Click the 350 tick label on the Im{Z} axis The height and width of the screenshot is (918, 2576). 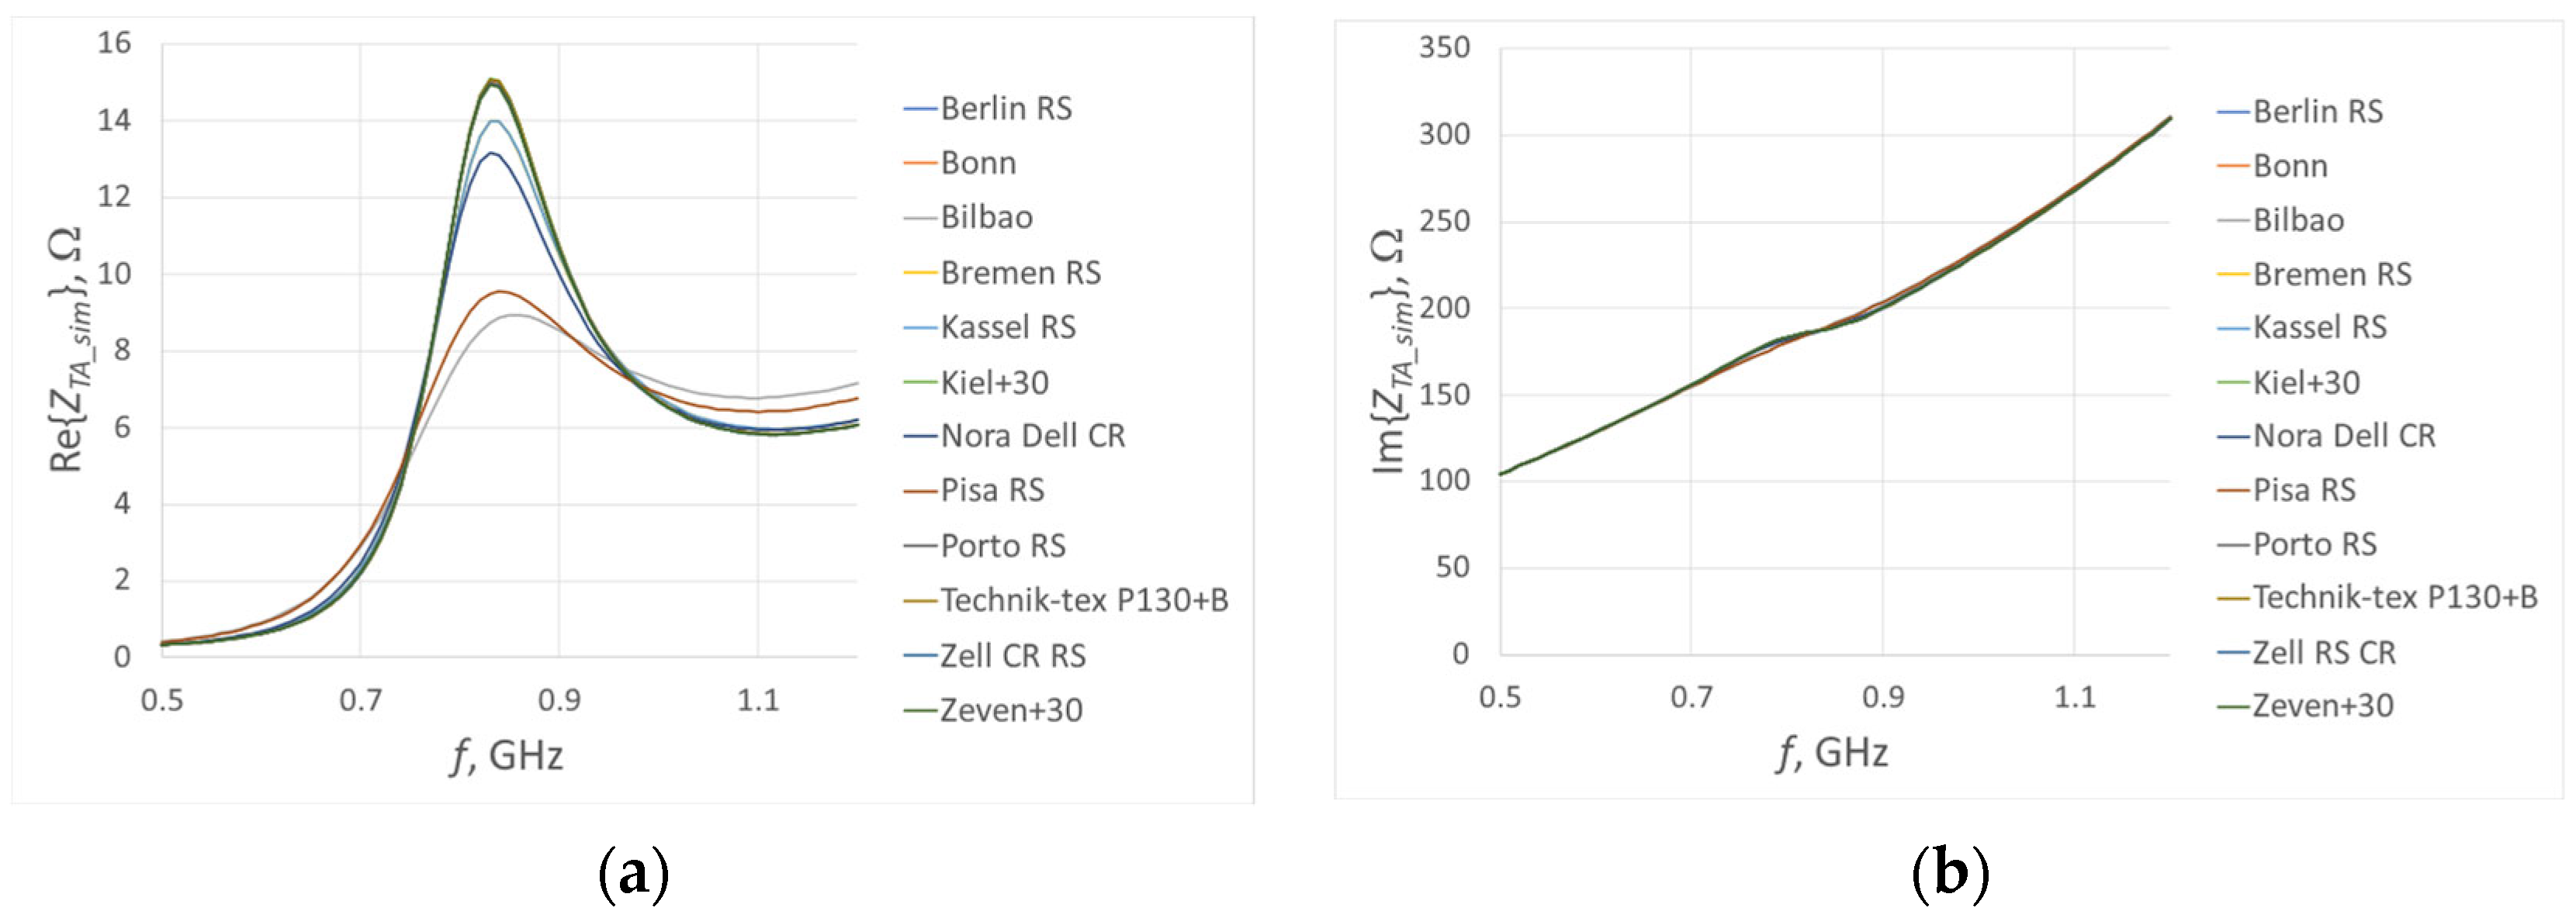1444,48
